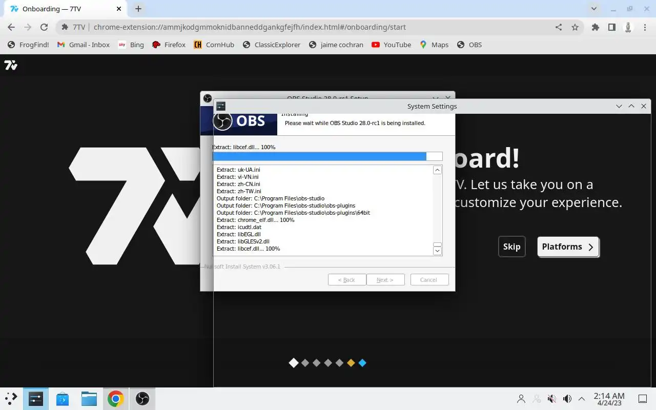Open Chrome tab search dropdown
The height and width of the screenshot is (410, 656).
pos(594,9)
